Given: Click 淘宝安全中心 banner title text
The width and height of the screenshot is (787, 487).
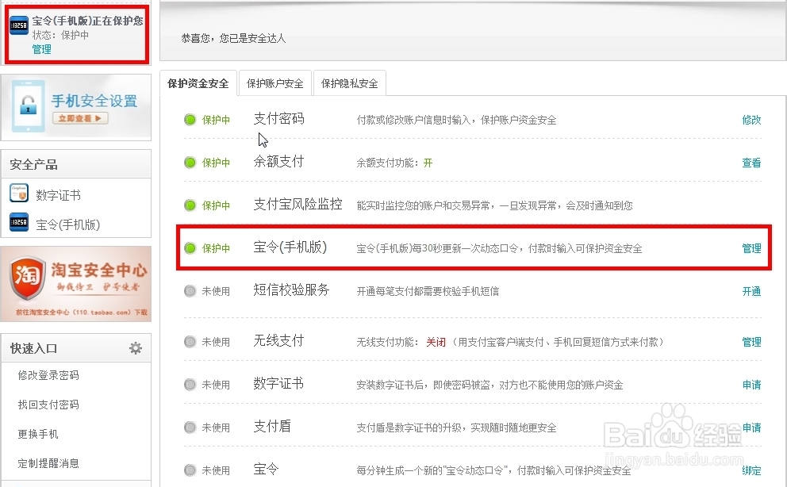Looking at the screenshot, I should pyautogui.click(x=99, y=270).
